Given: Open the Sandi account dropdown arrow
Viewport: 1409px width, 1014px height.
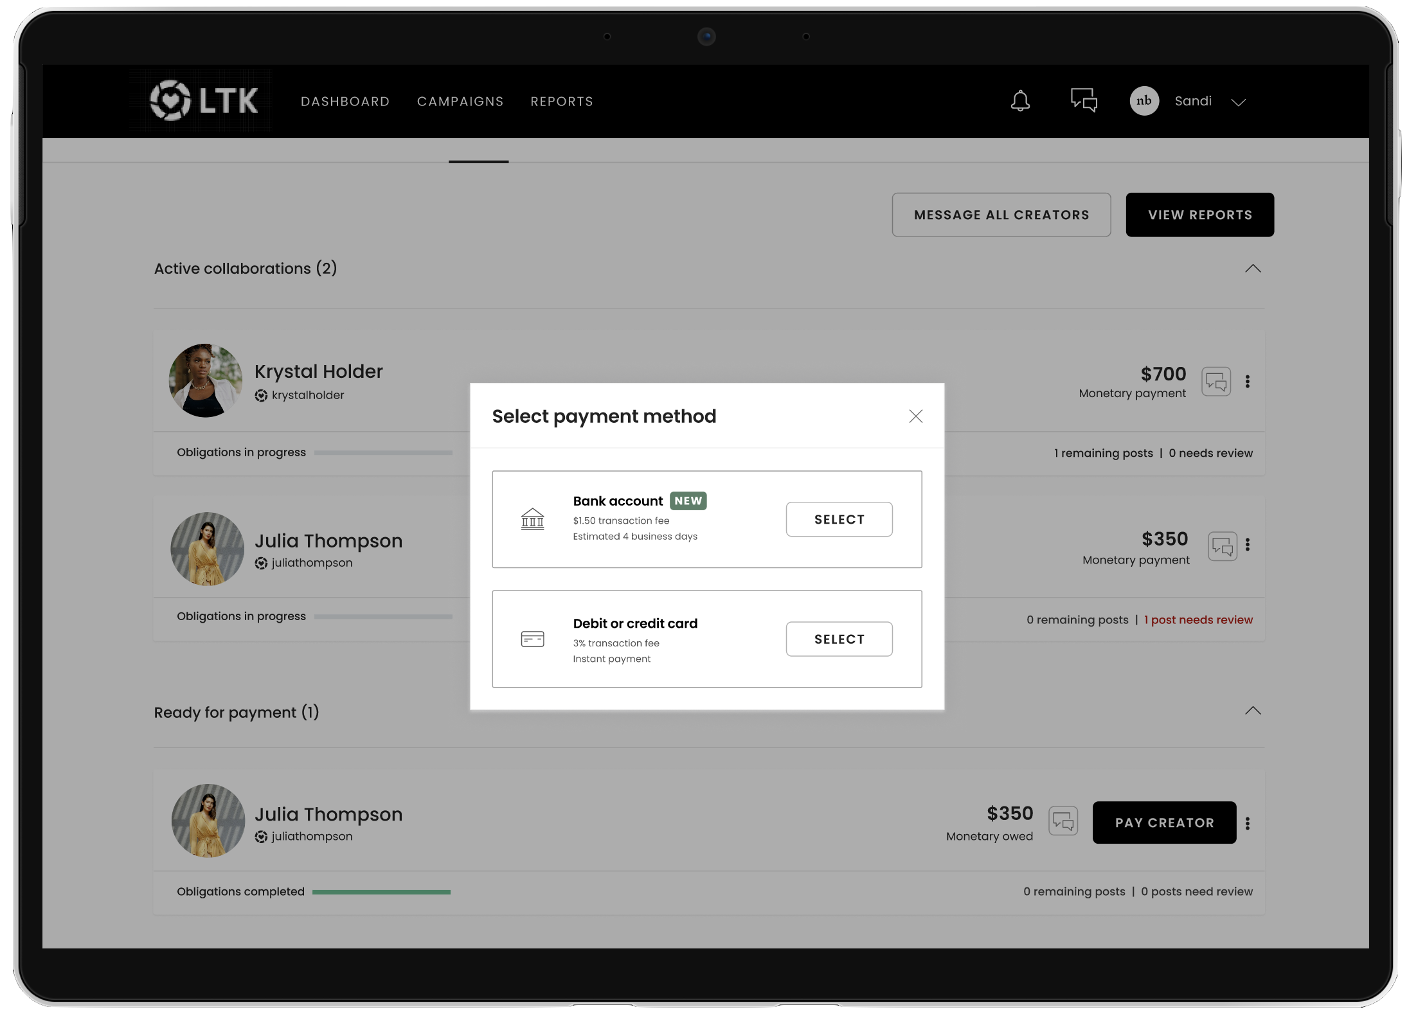Looking at the screenshot, I should pyautogui.click(x=1239, y=102).
